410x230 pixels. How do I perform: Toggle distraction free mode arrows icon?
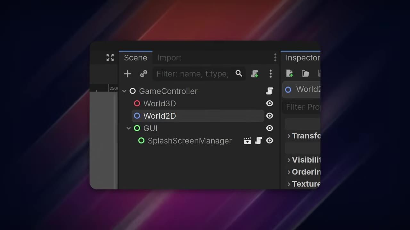[110, 57]
